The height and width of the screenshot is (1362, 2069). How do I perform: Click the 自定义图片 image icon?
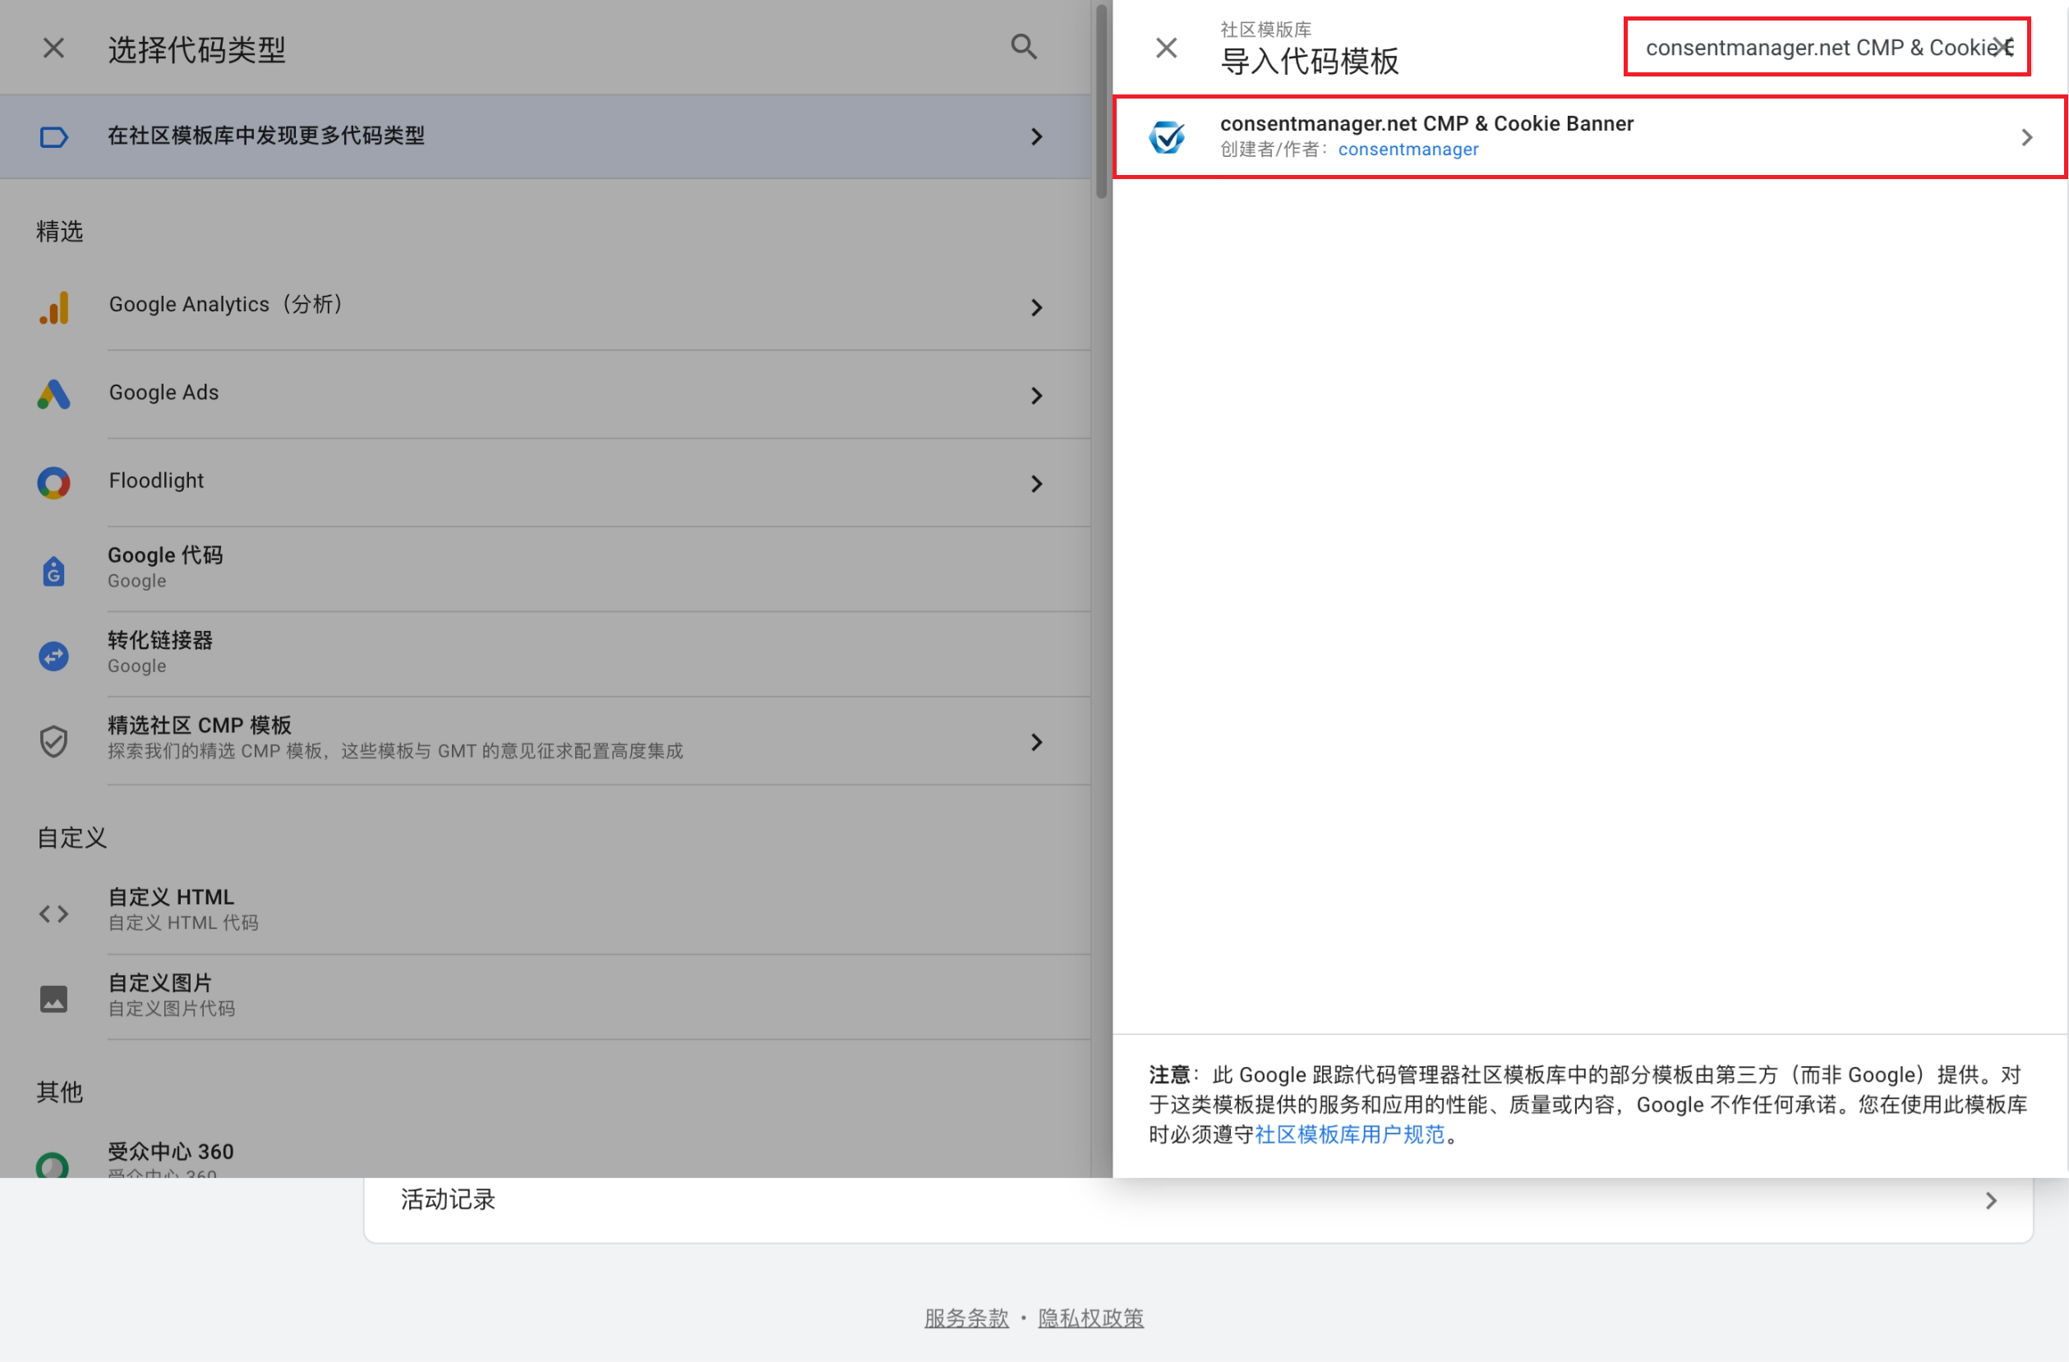54,999
